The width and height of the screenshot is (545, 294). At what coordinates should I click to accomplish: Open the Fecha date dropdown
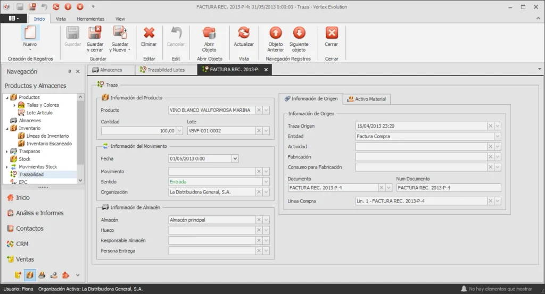pyautogui.click(x=235, y=158)
